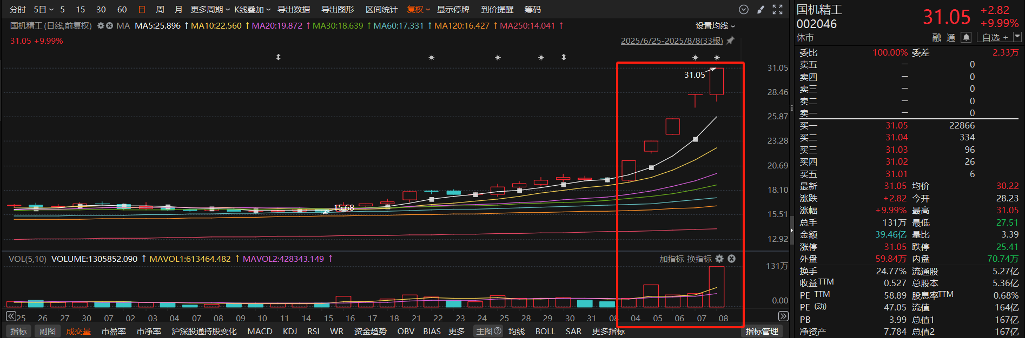1025x338 pixels.
Task: Click the 导出数据 export data button
Action: pyautogui.click(x=294, y=10)
